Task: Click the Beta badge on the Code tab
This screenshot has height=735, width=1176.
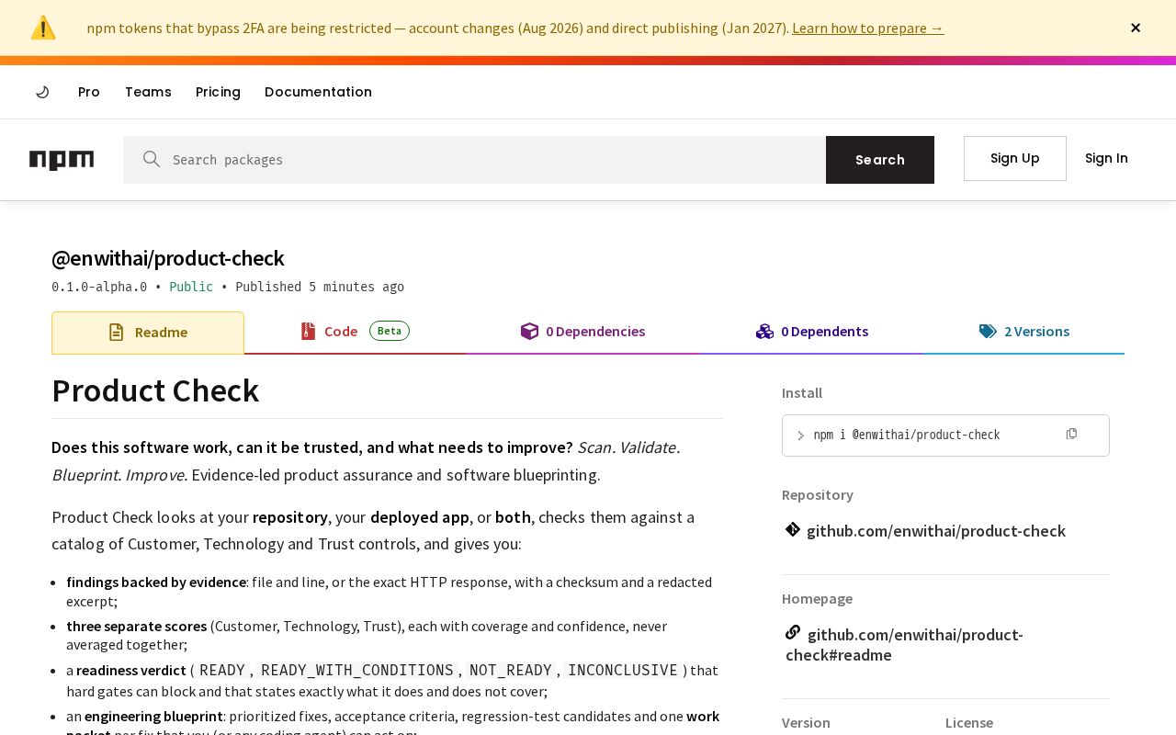Action: (x=390, y=331)
